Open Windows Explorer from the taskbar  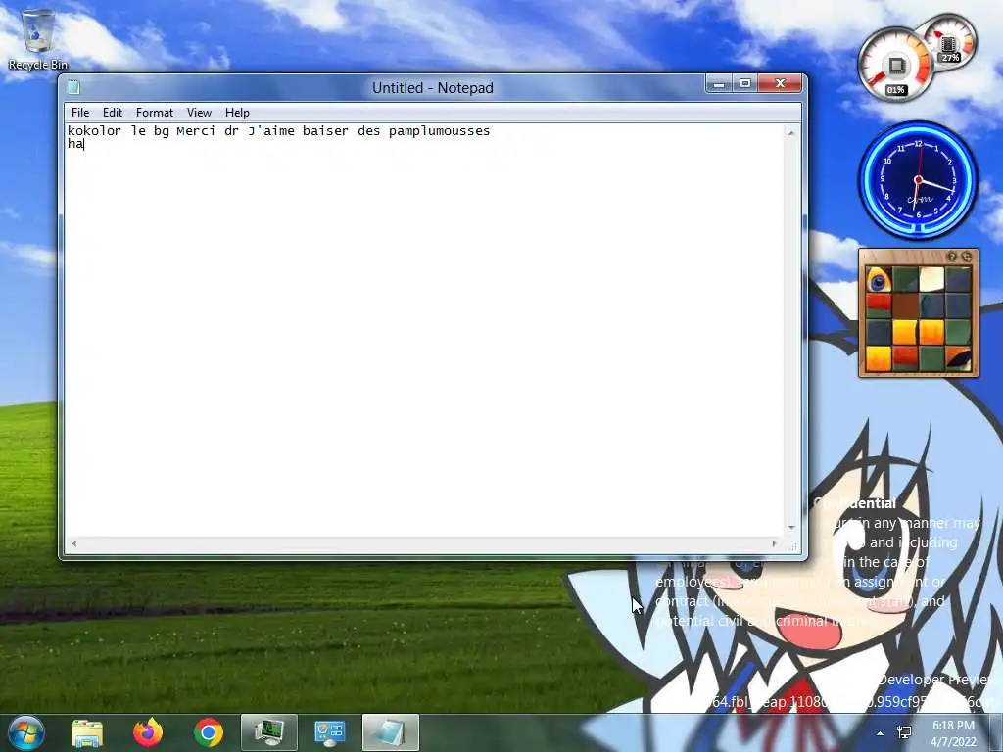(87, 732)
